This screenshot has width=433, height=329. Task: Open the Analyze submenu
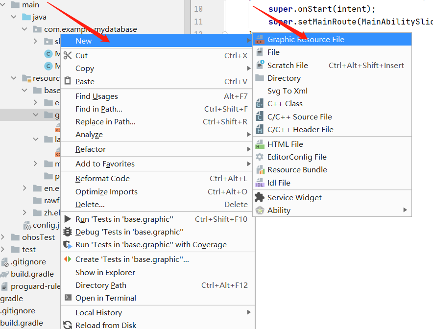pyautogui.click(x=157, y=135)
